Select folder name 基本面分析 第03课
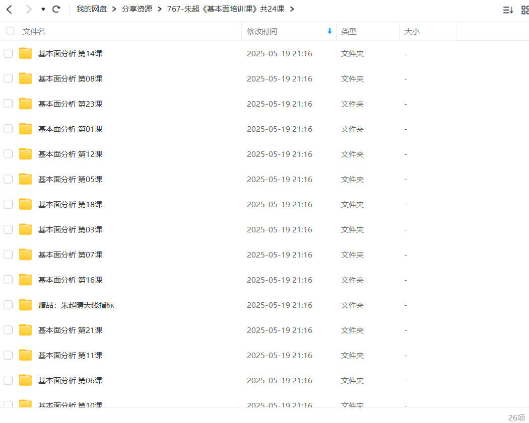This screenshot has height=423, width=529. click(70, 230)
